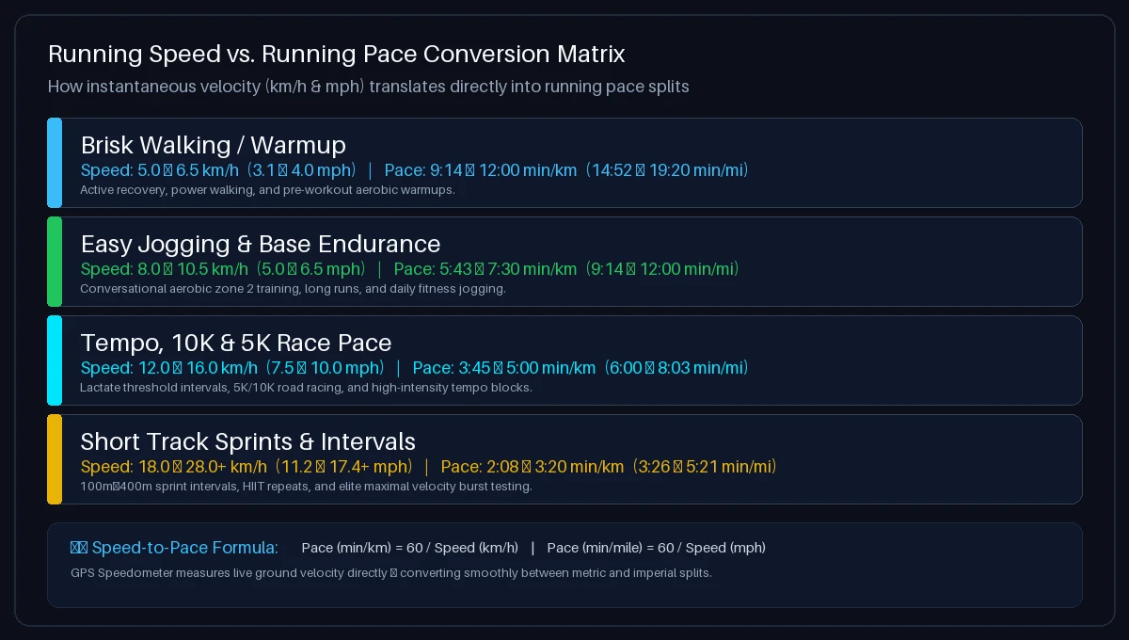Click the Sprints speed line "18.0 – 28.0+ km/h"
The height and width of the screenshot is (640, 1129).
(x=429, y=467)
